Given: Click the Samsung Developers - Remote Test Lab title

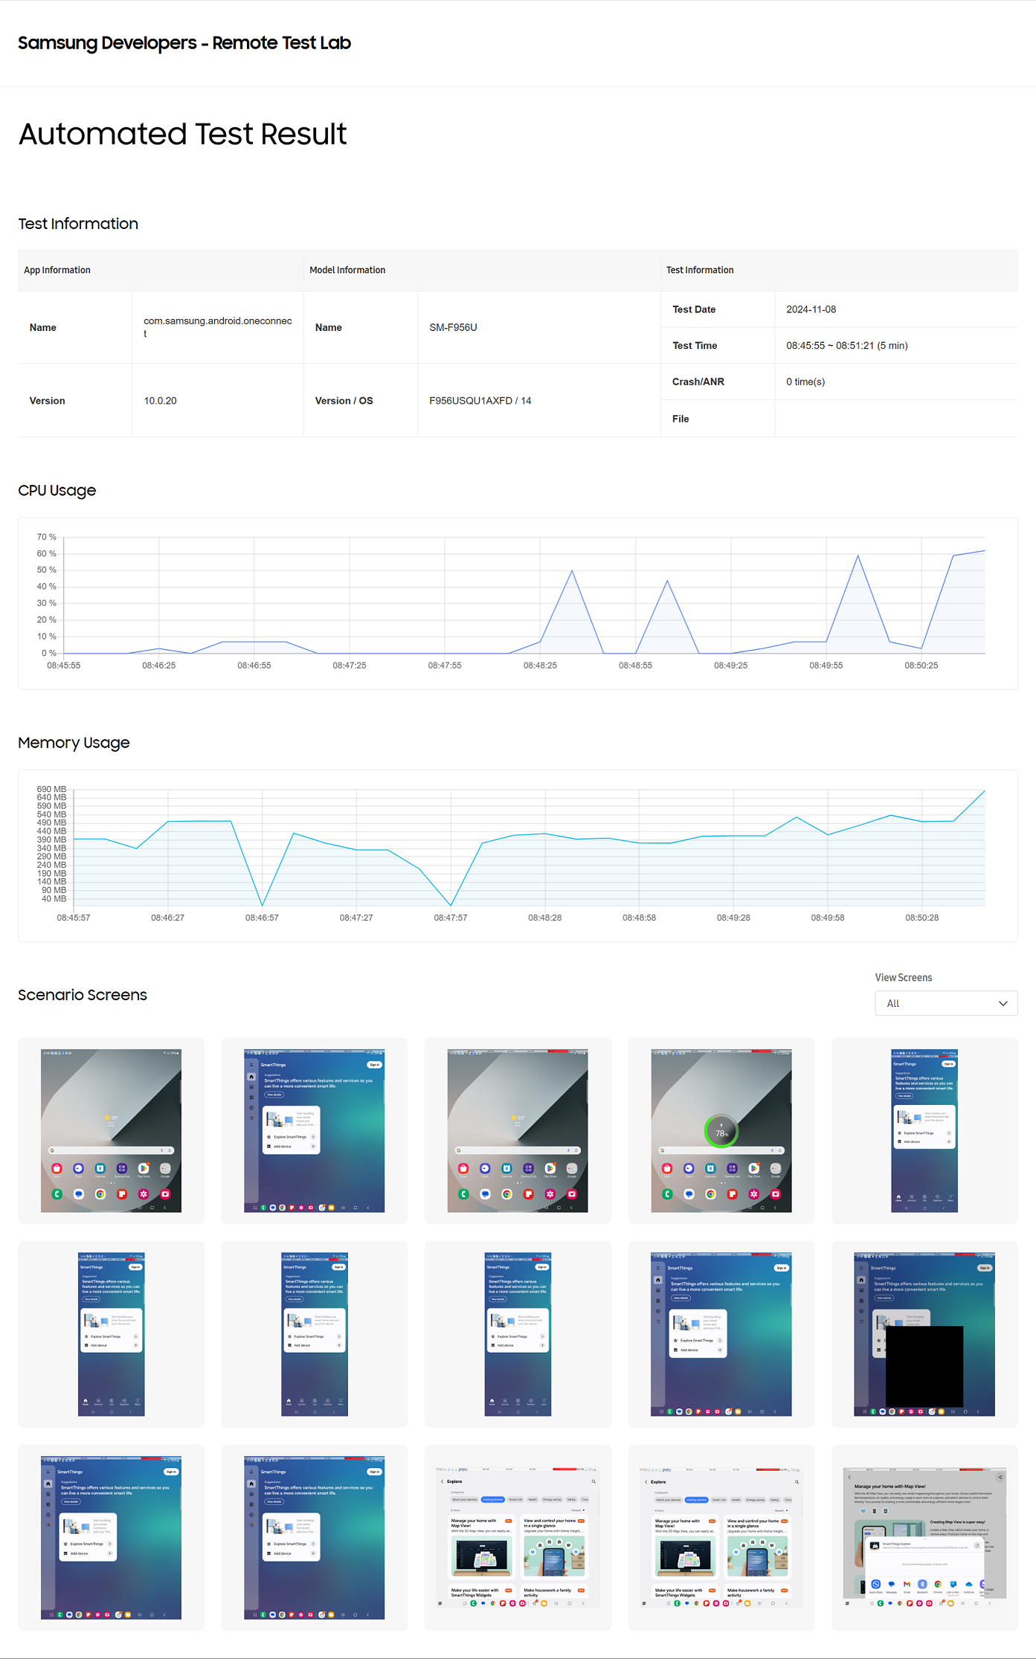Looking at the screenshot, I should click(x=184, y=43).
